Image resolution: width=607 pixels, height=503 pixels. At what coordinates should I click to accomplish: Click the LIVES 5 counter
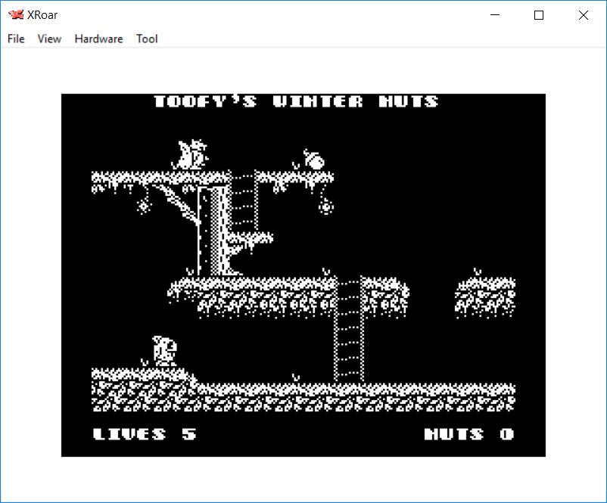[x=144, y=434]
